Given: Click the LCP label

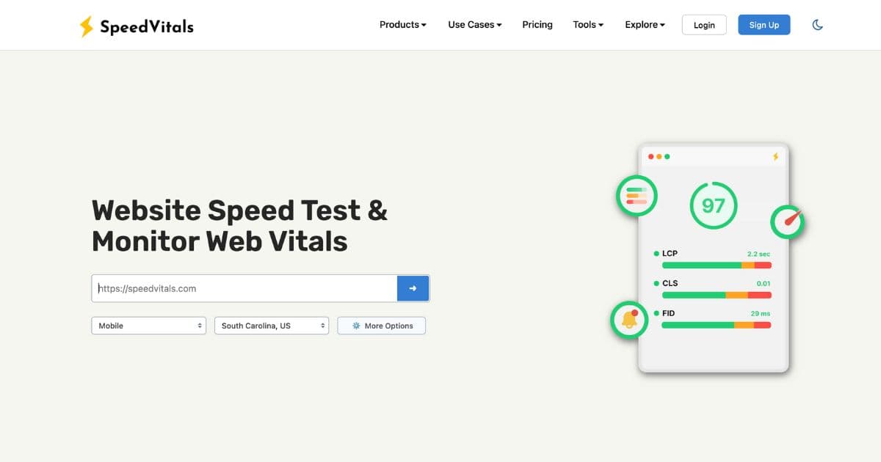Looking at the screenshot, I should click(x=670, y=254).
